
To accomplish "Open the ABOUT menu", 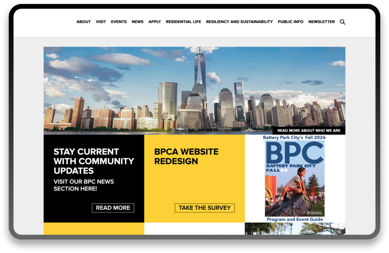I will [x=84, y=22].
